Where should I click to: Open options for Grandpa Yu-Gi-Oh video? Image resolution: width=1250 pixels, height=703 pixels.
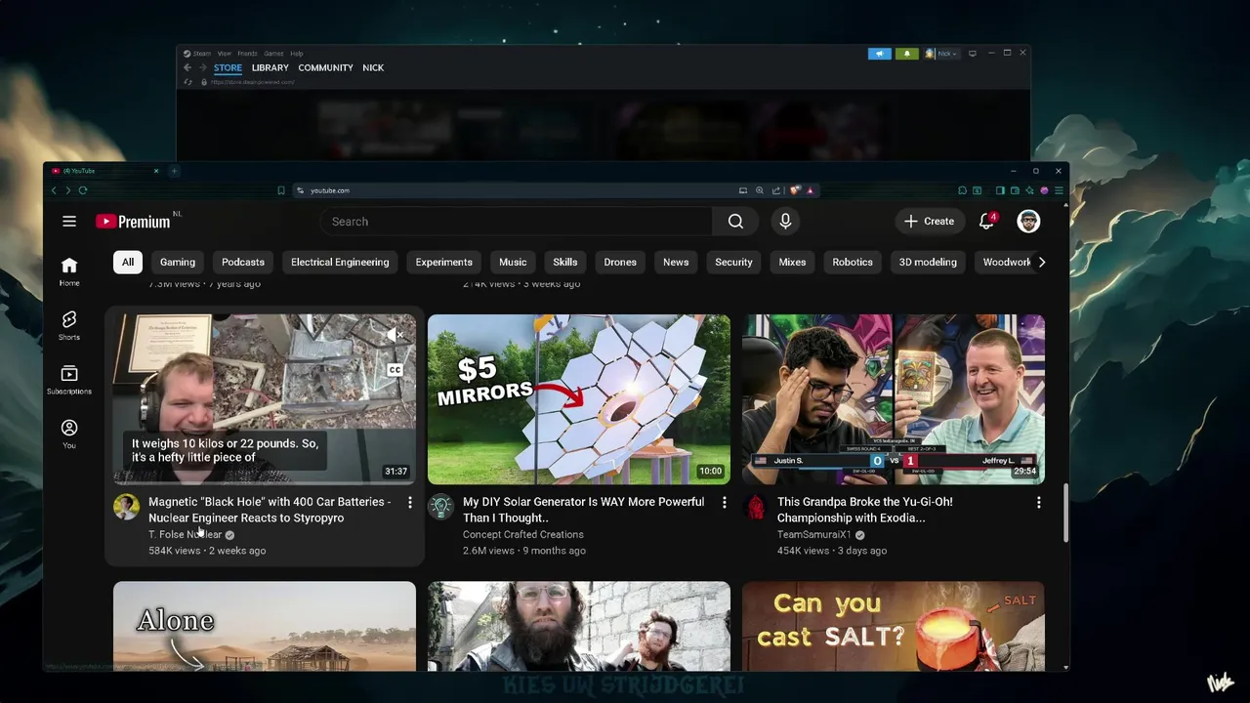(1039, 503)
